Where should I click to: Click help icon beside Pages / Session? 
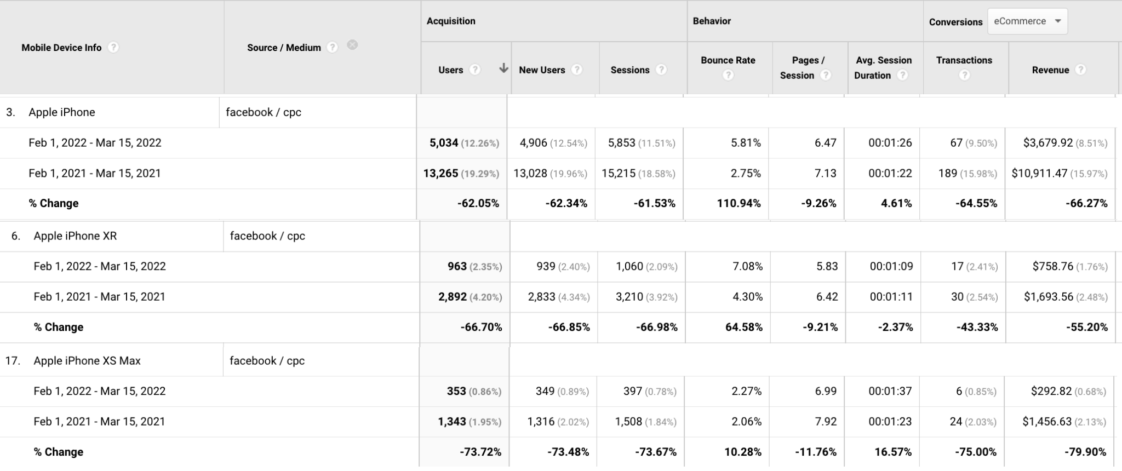point(826,76)
